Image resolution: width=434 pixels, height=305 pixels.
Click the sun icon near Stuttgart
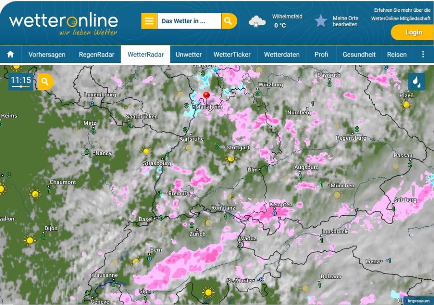coord(231,158)
